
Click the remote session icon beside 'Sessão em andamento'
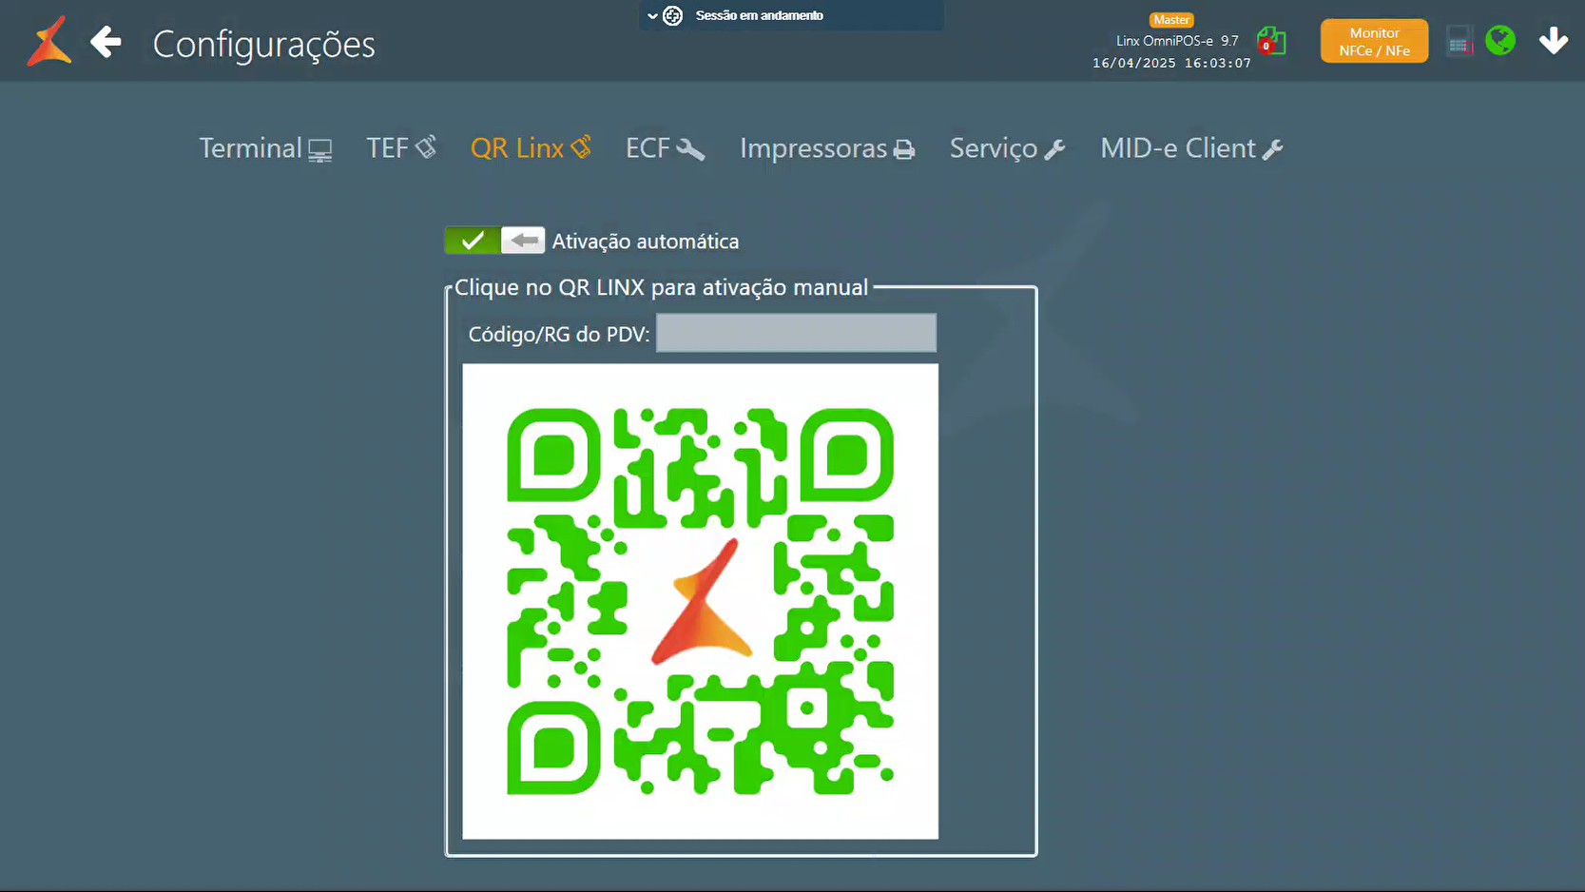[673, 16]
